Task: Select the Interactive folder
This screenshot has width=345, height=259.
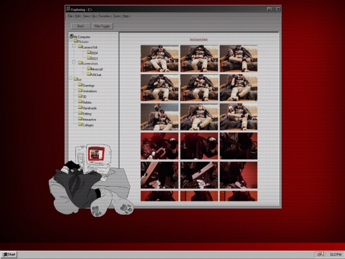Action: click(x=87, y=119)
